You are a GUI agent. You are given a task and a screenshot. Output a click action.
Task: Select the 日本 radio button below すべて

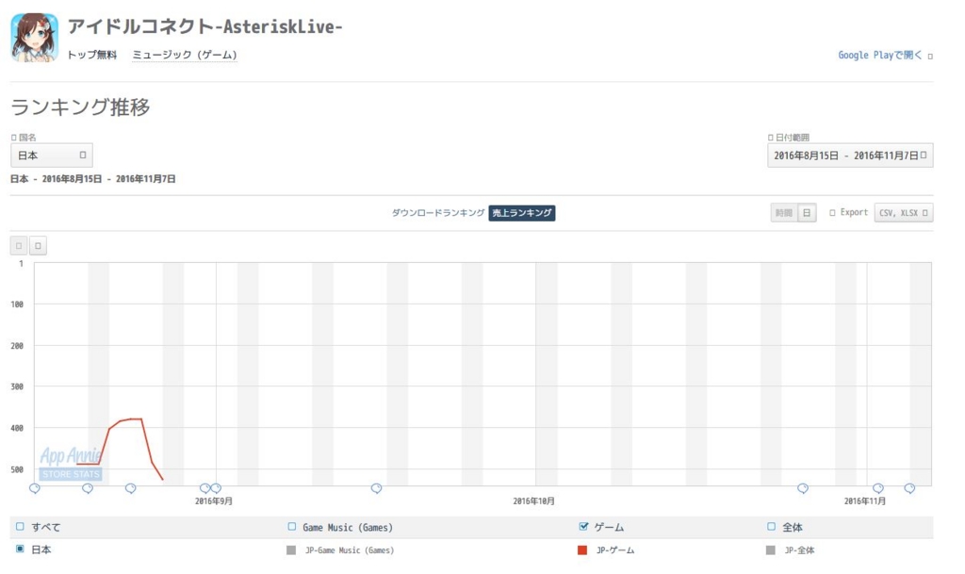point(21,549)
